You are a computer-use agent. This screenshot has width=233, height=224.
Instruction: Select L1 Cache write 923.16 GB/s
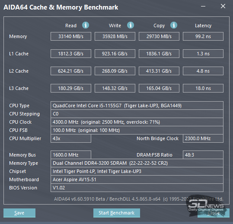point(115,54)
